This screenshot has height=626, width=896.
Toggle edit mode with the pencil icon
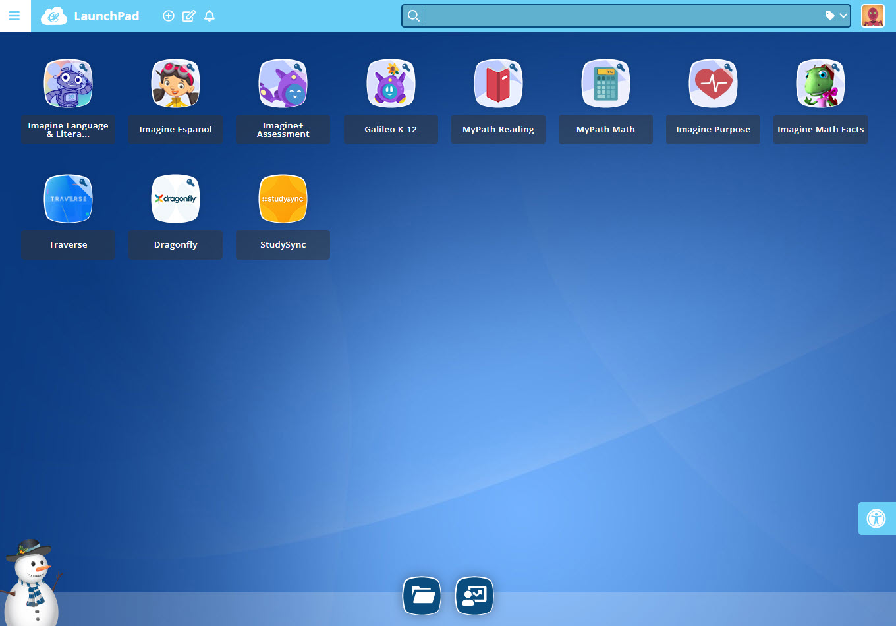point(189,15)
